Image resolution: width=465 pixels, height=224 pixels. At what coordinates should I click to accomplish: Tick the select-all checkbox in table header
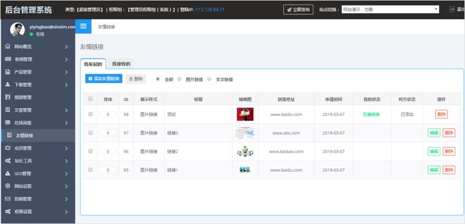tap(91, 99)
